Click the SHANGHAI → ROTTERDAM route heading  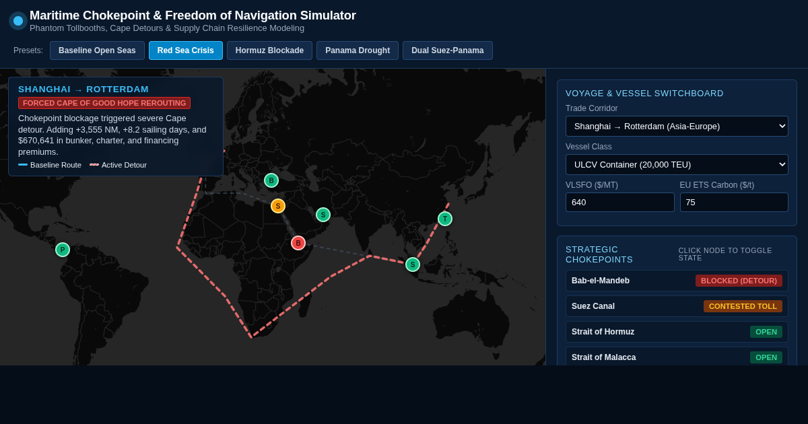click(83, 90)
